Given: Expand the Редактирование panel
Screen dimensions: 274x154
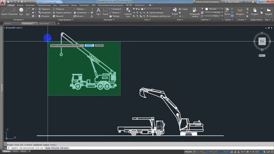Looking at the screenshot, I should click(x=66, y=20).
